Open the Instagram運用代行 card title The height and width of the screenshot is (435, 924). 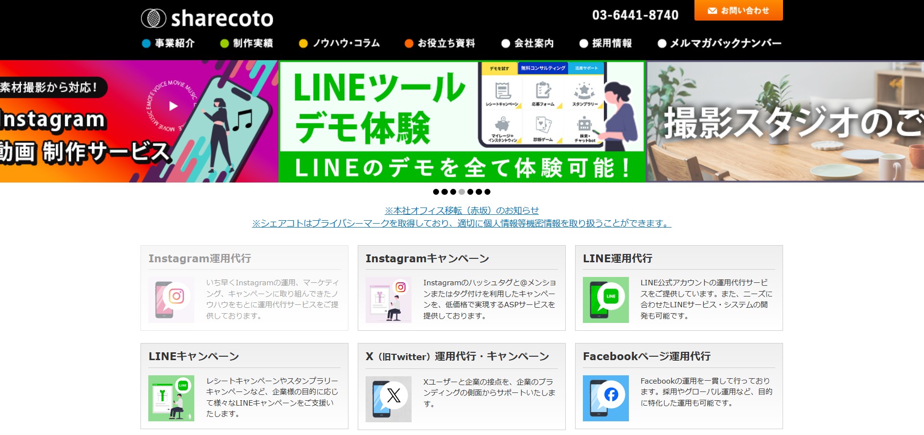tap(200, 258)
